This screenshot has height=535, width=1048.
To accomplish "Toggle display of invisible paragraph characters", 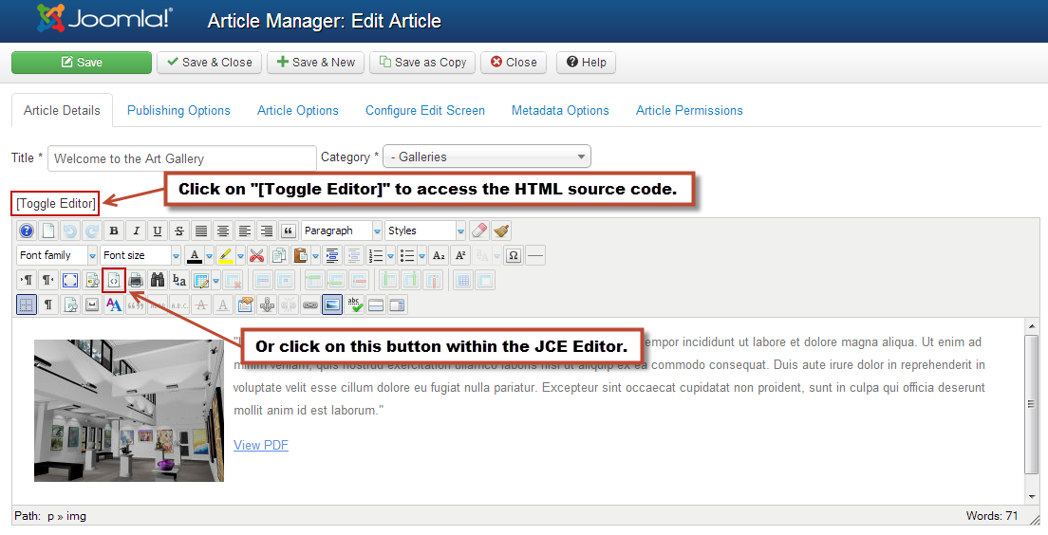I will [x=48, y=305].
